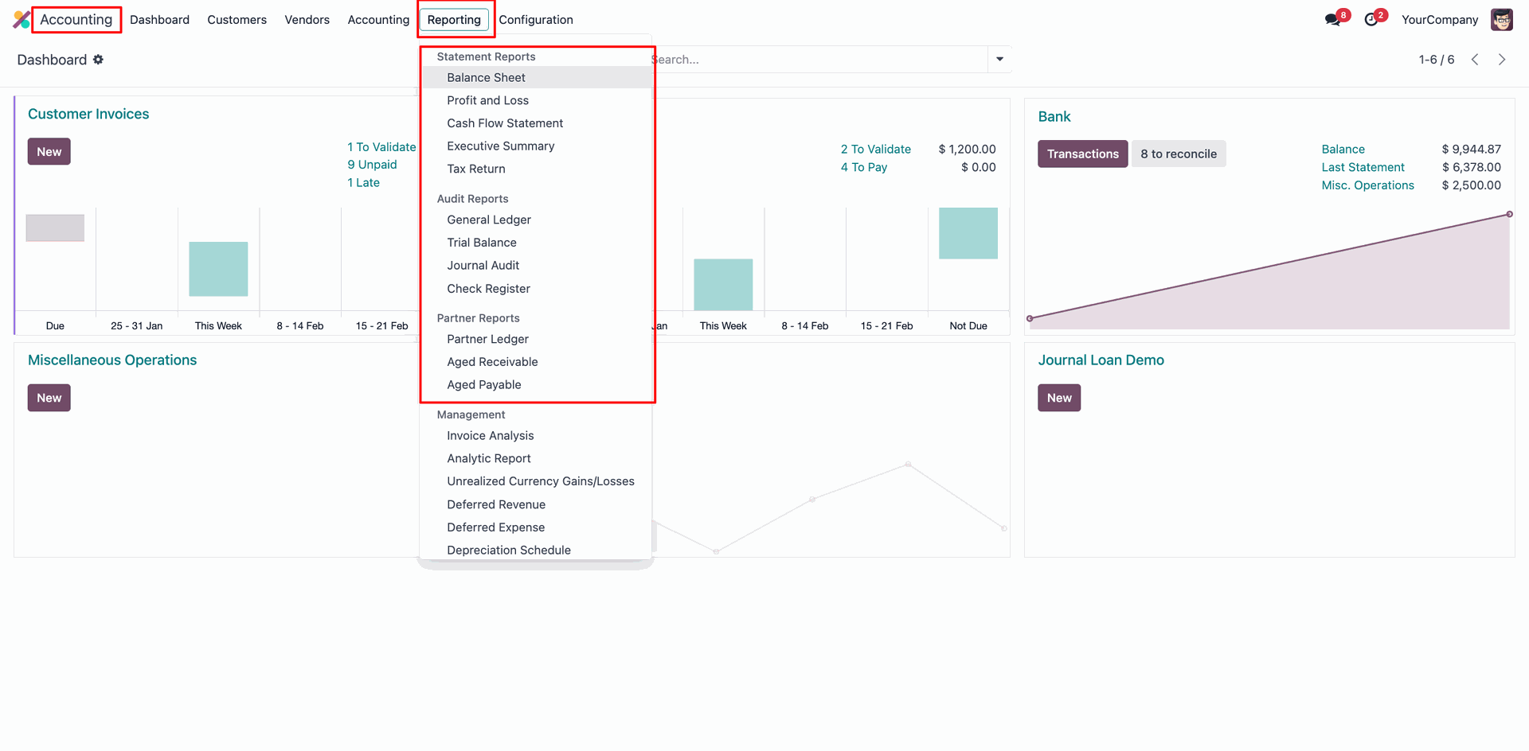This screenshot has height=751, width=1529.
Task: Open the Invoice Analysis report
Action: coord(490,436)
